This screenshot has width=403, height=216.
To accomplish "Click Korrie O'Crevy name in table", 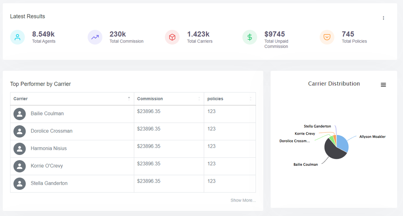I will point(47,166).
